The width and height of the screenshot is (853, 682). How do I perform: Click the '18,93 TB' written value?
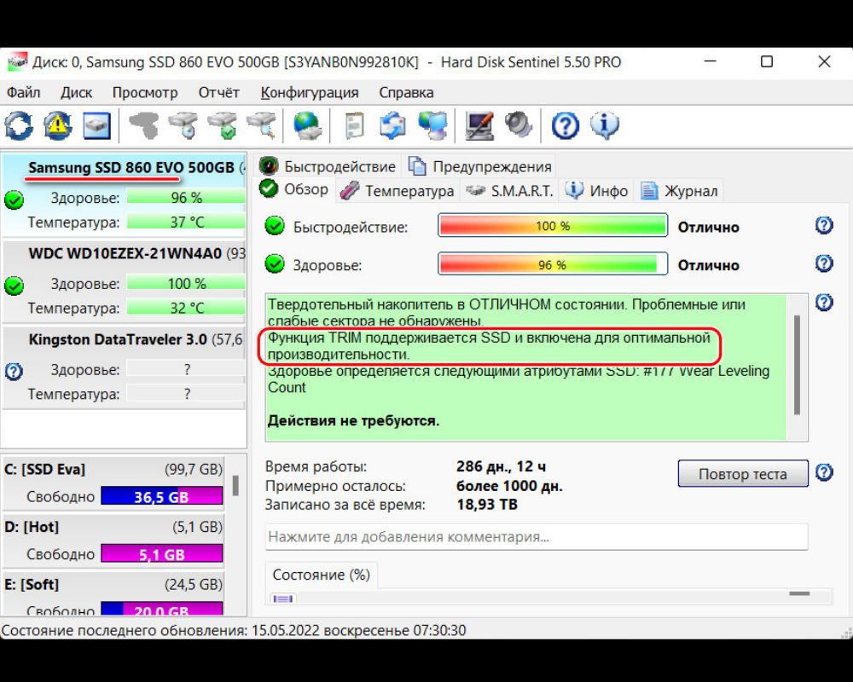(487, 505)
